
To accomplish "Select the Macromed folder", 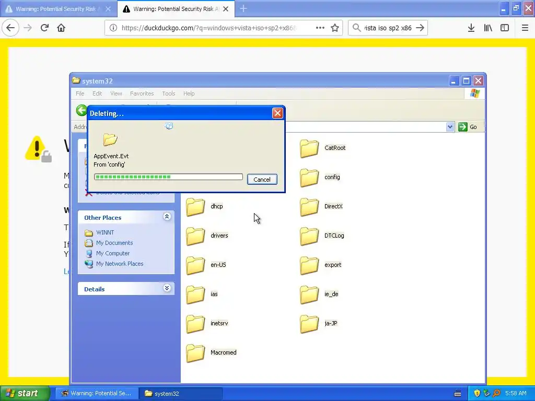I will [x=212, y=353].
